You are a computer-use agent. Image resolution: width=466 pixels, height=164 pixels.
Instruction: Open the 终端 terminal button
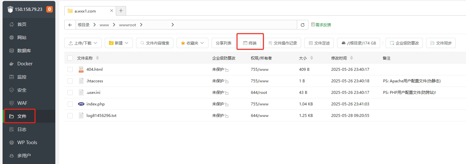250,43
